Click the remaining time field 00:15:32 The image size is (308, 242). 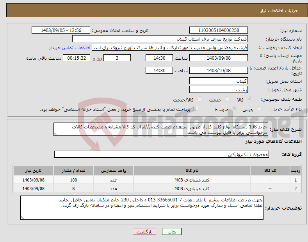point(77,58)
